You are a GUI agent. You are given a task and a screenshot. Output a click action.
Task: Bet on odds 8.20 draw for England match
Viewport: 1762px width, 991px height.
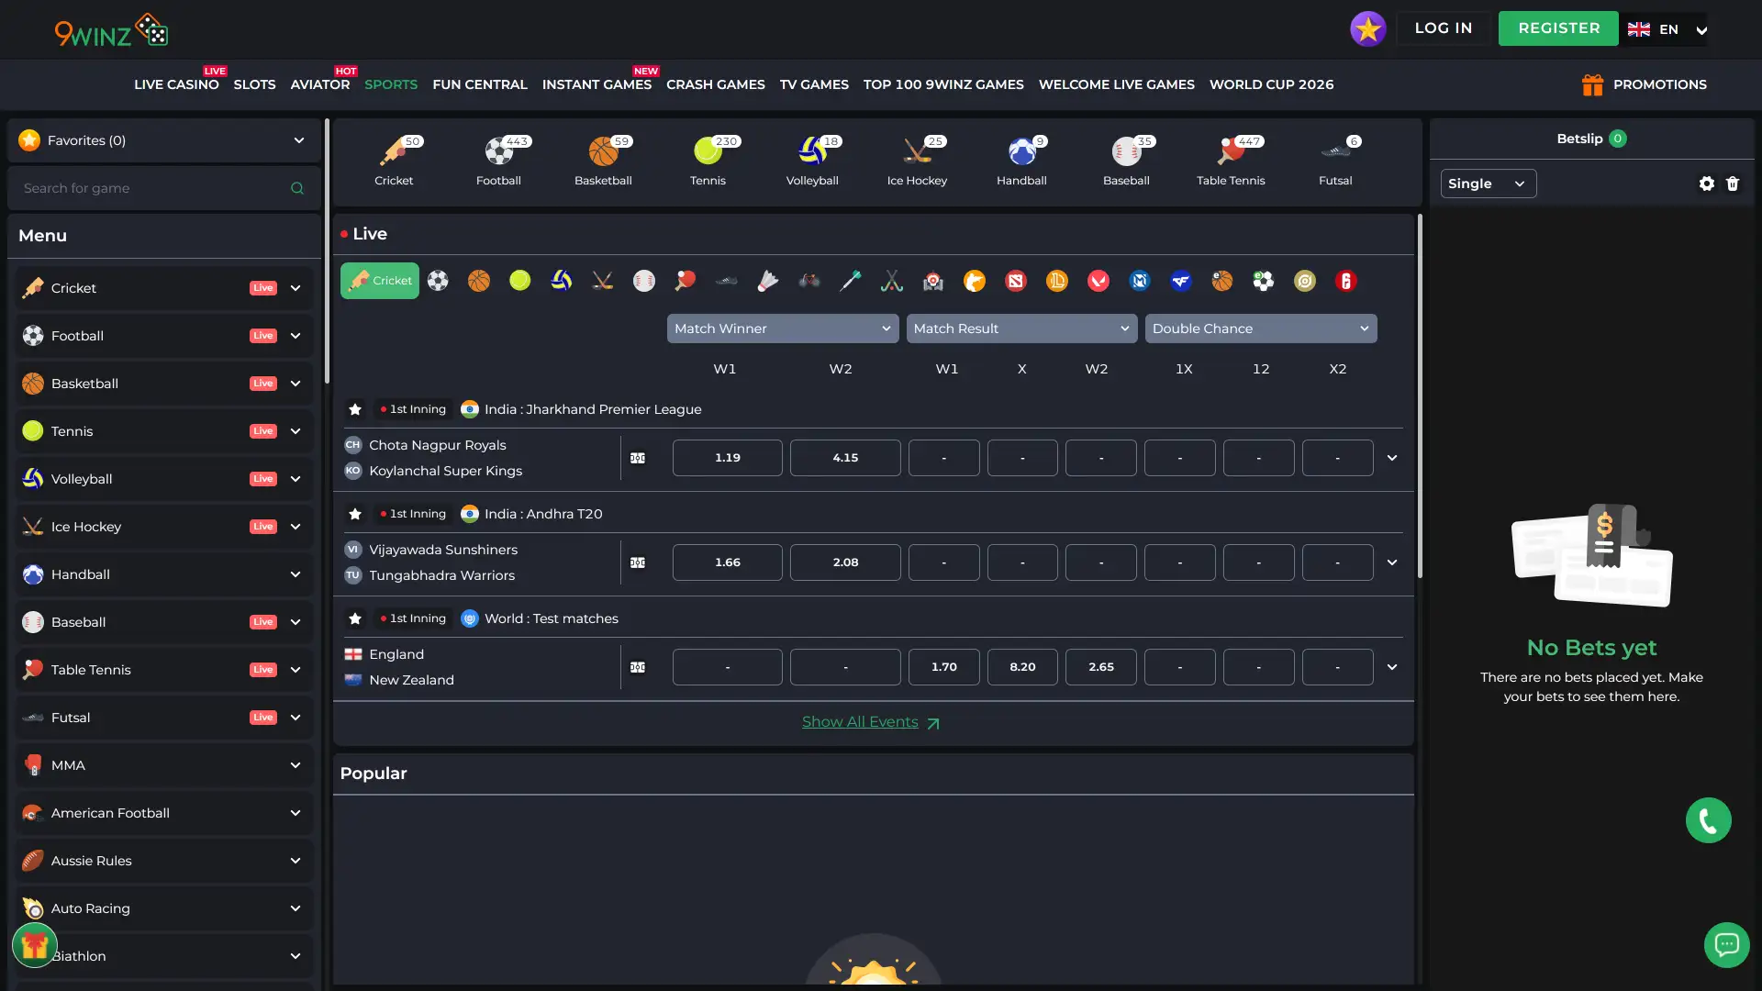(1022, 667)
